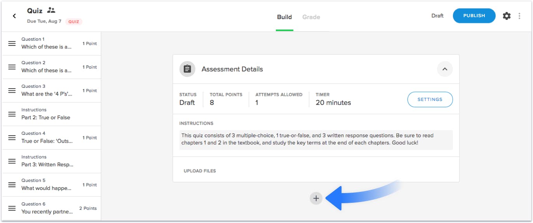Click the drag handle for Question 1
533x223 pixels.
[12, 44]
